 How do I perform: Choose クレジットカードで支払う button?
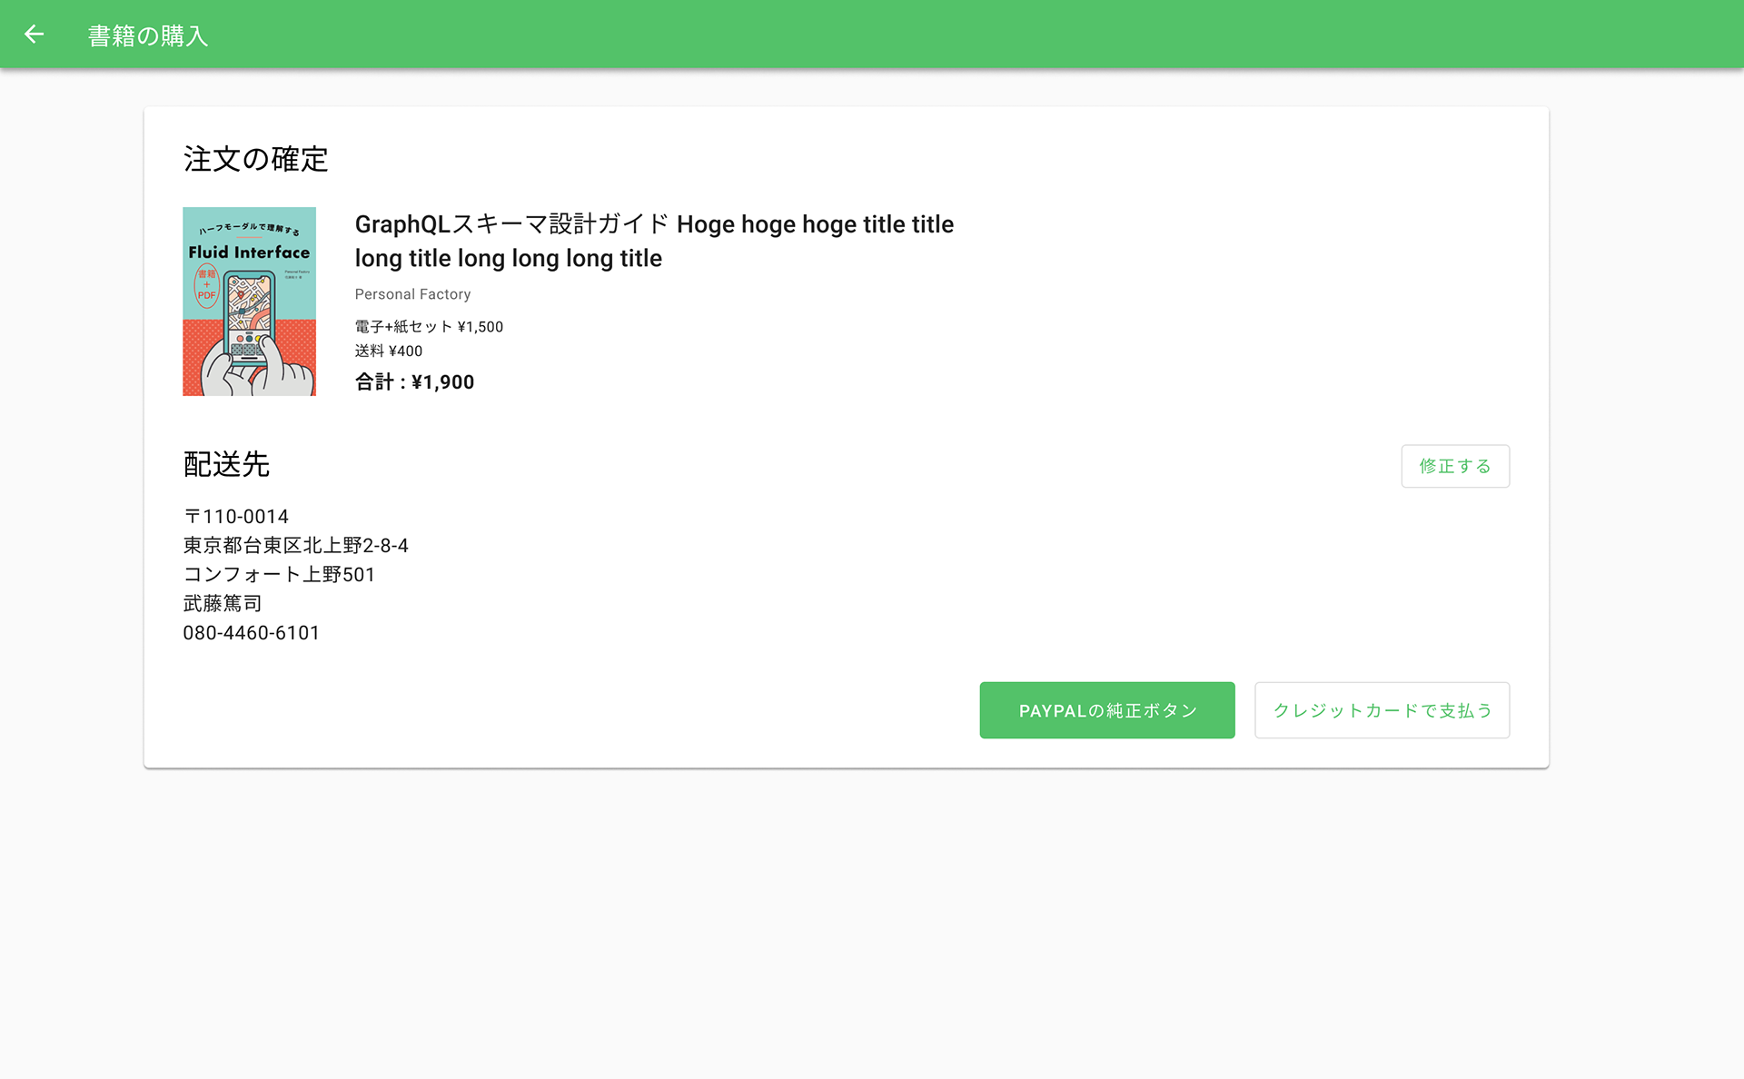click(x=1382, y=710)
